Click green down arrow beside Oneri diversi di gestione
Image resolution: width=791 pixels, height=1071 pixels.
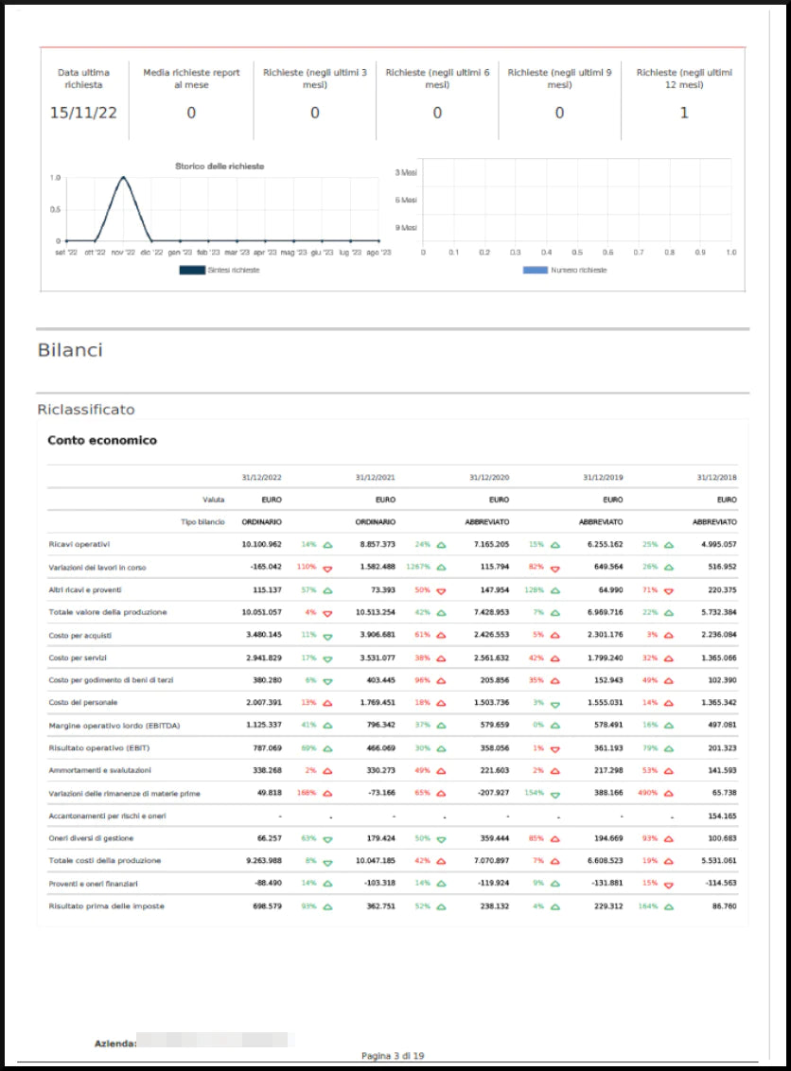328,840
